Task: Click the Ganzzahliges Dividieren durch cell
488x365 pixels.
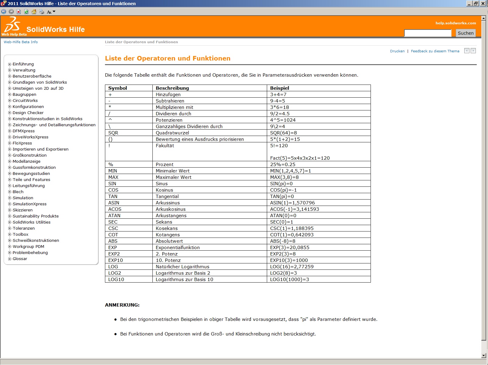Action: point(210,127)
